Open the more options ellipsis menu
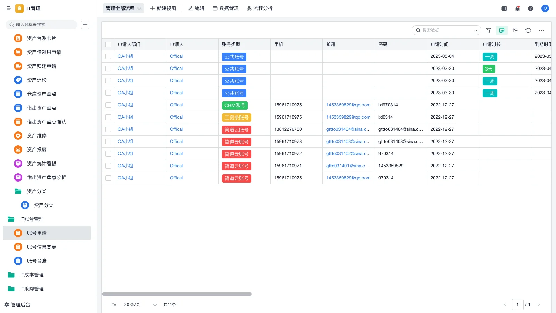Image resolution: width=556 pixels, height=313 pixels. (x=541, y=30)
